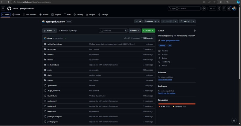Open the GitHub hamburger navigation menu
Image resolution: width=241 pixels, height=126 pixels.
[x=3, y=8]
